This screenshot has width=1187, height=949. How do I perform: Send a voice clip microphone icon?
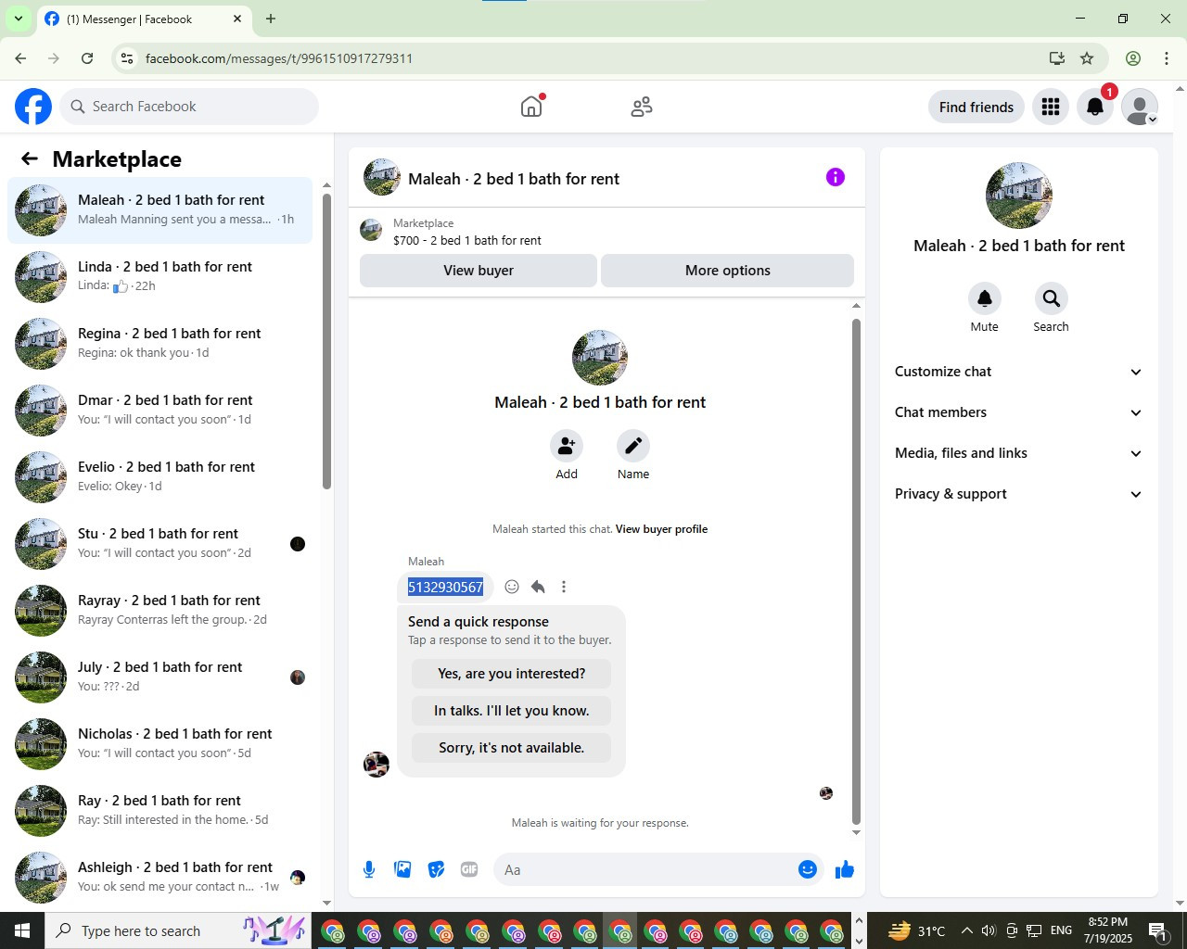tap(369, 869)
